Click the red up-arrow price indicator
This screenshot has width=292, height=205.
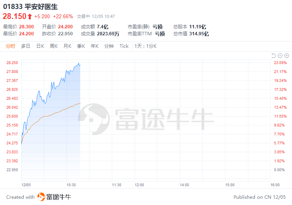30,16
